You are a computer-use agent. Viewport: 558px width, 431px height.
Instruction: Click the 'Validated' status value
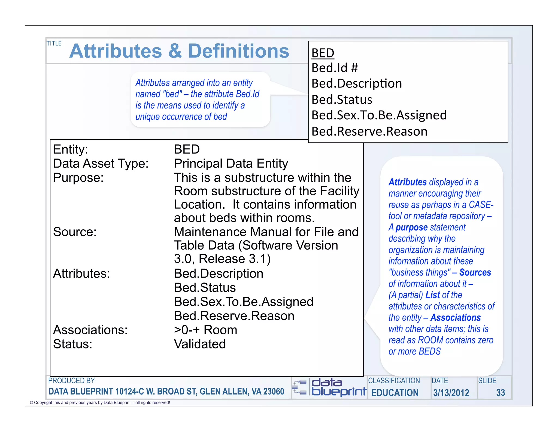click(200, 344)
